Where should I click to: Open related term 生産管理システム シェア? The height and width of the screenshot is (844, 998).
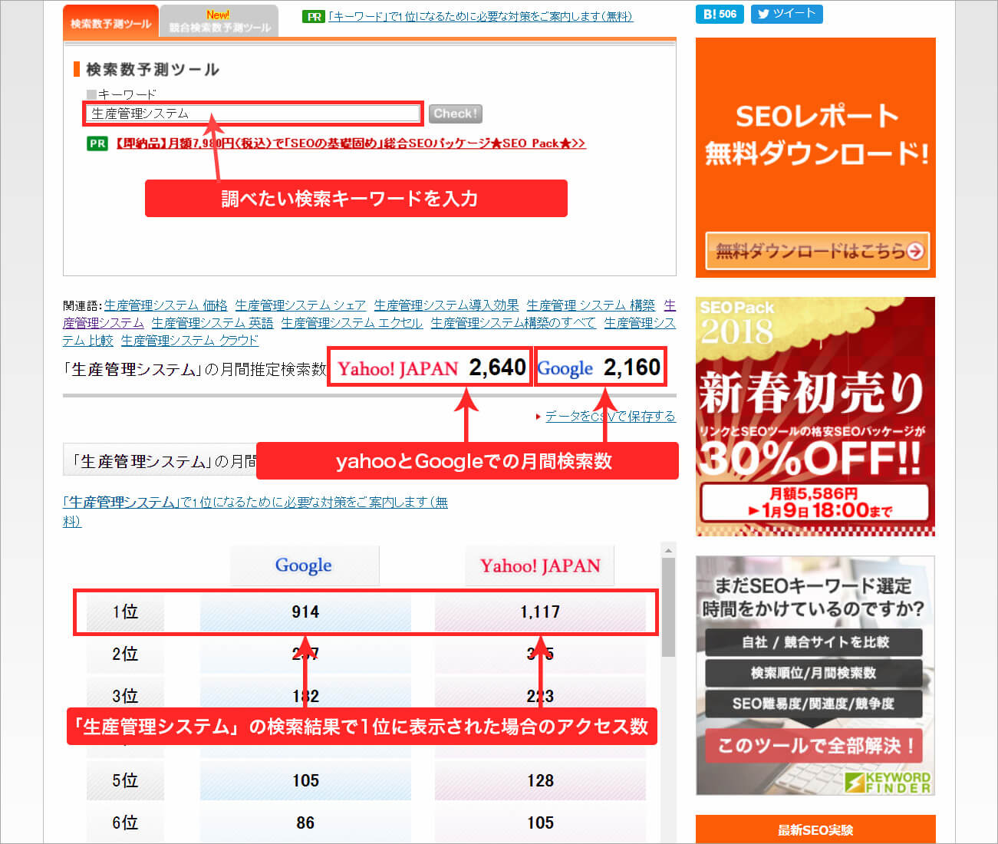point(301,305)
